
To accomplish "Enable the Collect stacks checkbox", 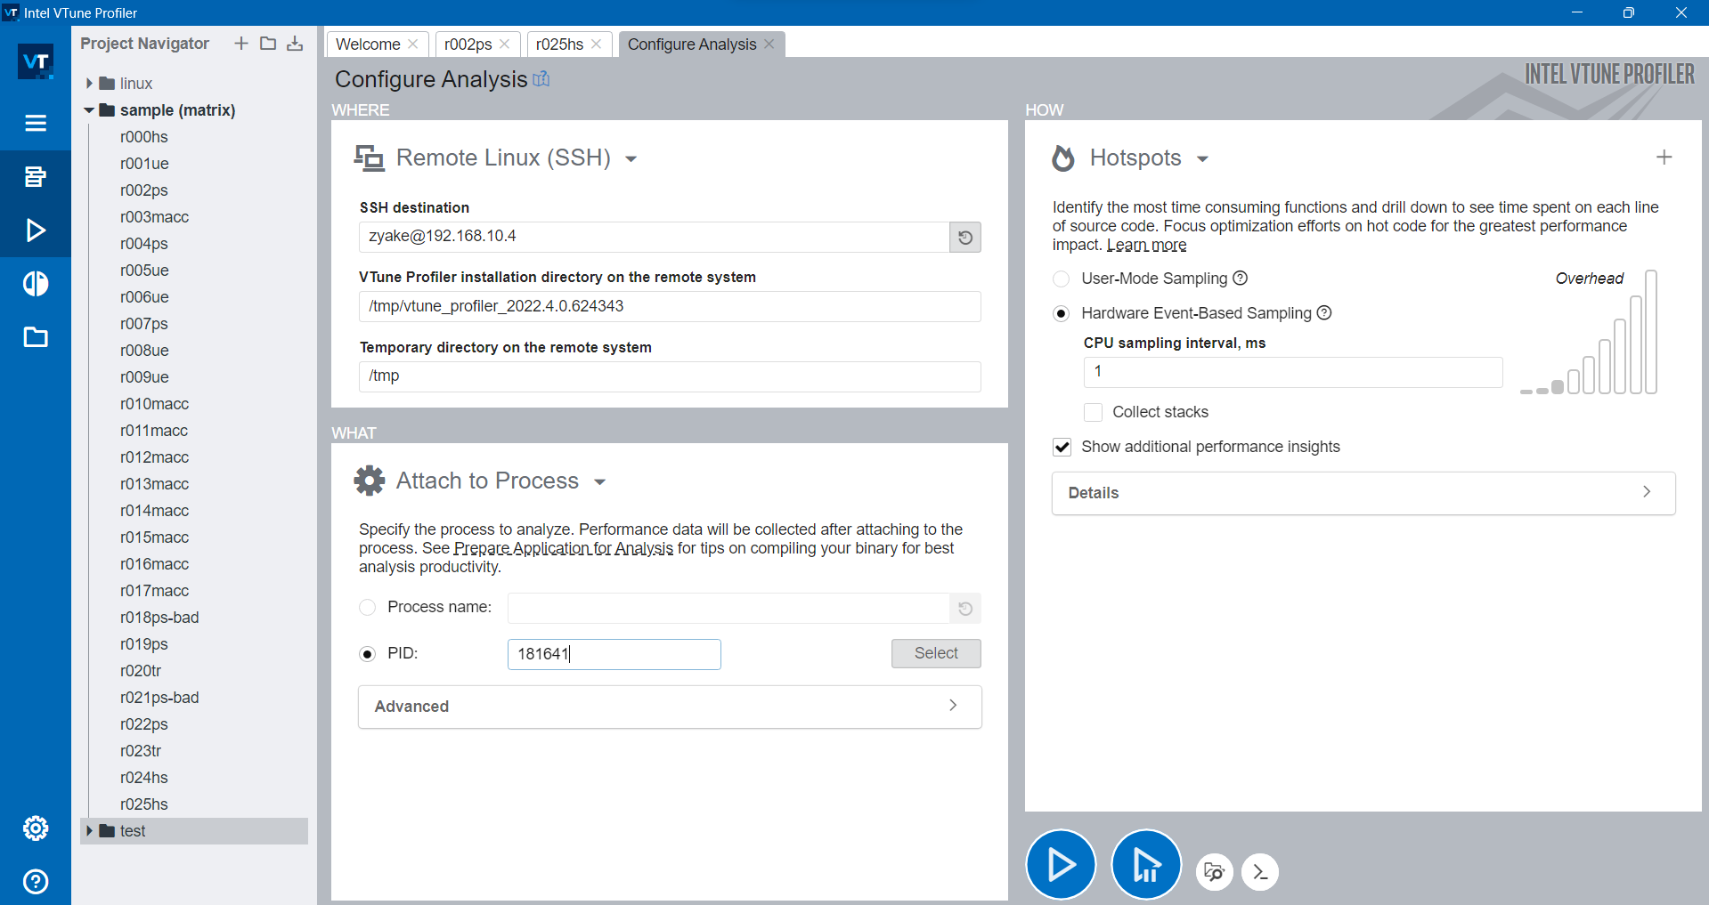I will 1094,412.
